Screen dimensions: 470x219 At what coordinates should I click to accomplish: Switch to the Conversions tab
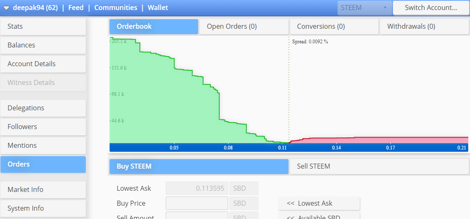click(334, 27)
